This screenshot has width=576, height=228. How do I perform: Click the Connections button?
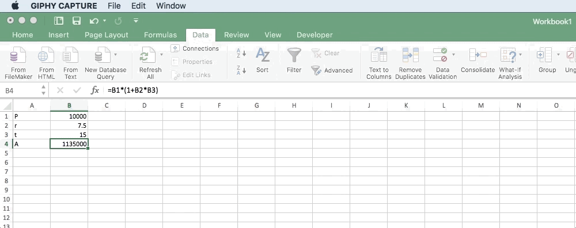(195, 48)
